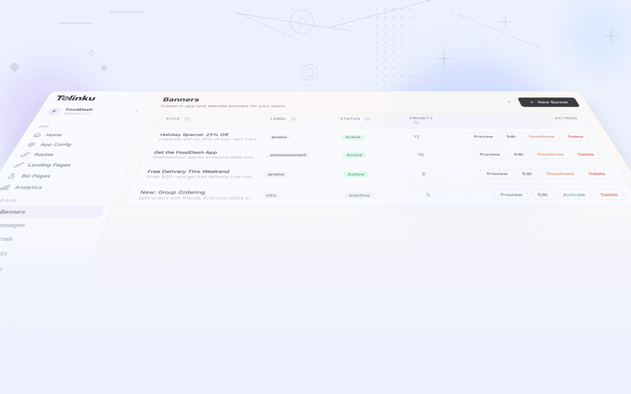
Task: Click info icon next to LABEL header
Action: tap(293, 119)
